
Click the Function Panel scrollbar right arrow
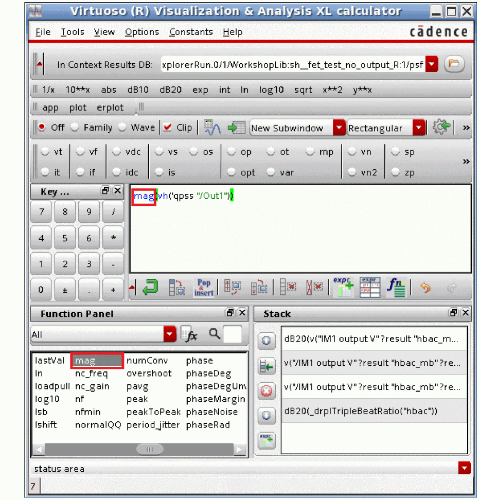[x=239, y=449]
